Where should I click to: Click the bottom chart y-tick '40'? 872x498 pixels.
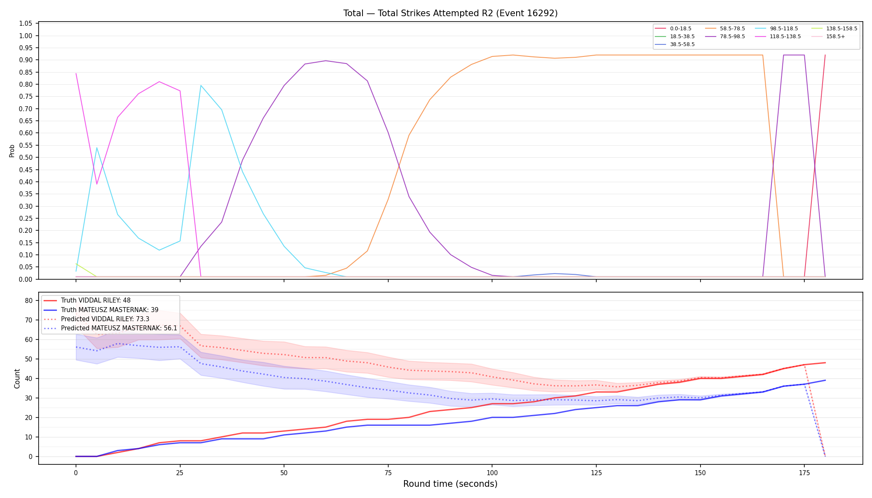coord(29,379)
